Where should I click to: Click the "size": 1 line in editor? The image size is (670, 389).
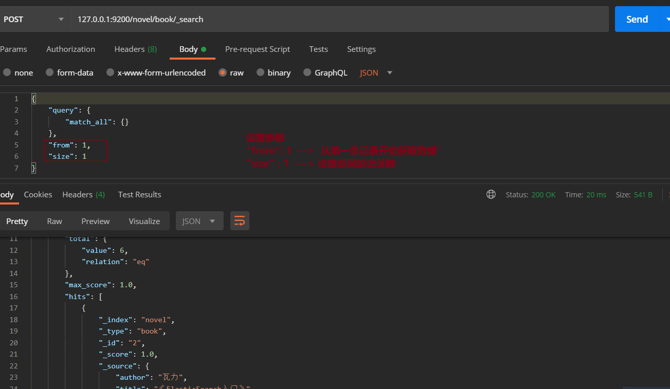[67, 156]
